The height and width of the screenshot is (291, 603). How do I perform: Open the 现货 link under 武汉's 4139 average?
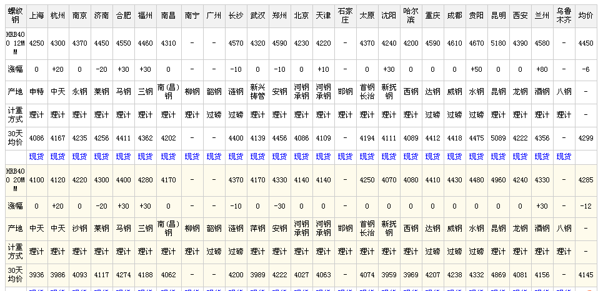[x=257, y=157]
